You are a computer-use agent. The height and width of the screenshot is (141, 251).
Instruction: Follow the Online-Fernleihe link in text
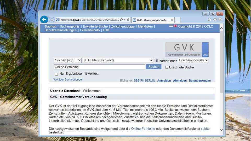143,129
